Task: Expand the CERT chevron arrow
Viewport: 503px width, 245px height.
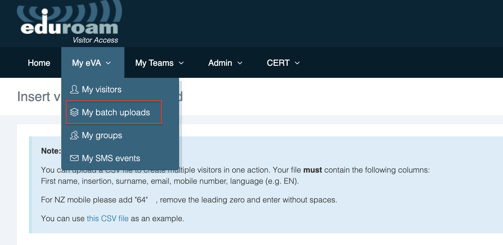Action: pos(297,63)
